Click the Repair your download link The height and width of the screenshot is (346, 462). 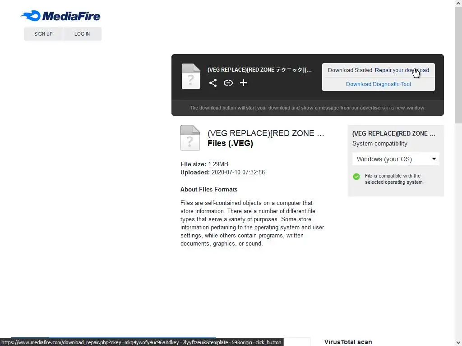coord(402,70)
